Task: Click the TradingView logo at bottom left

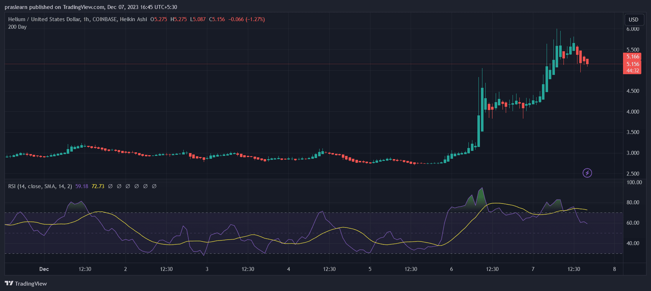Action: click(26, 283)
